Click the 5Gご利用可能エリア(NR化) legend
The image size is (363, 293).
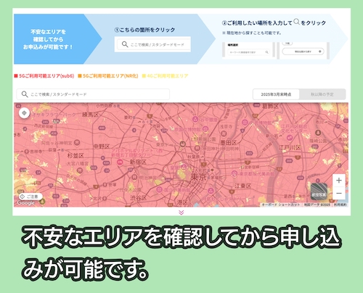[110, 76]
